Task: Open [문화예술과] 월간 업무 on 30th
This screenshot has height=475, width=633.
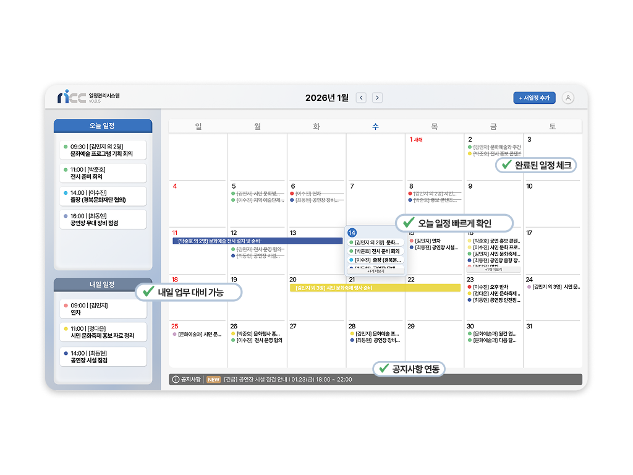Action: tap(493, 333)
